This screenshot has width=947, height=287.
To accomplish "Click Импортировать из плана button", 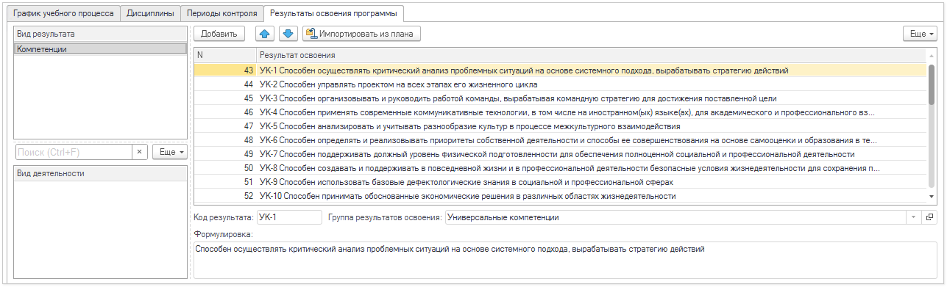I will (361, 34).
